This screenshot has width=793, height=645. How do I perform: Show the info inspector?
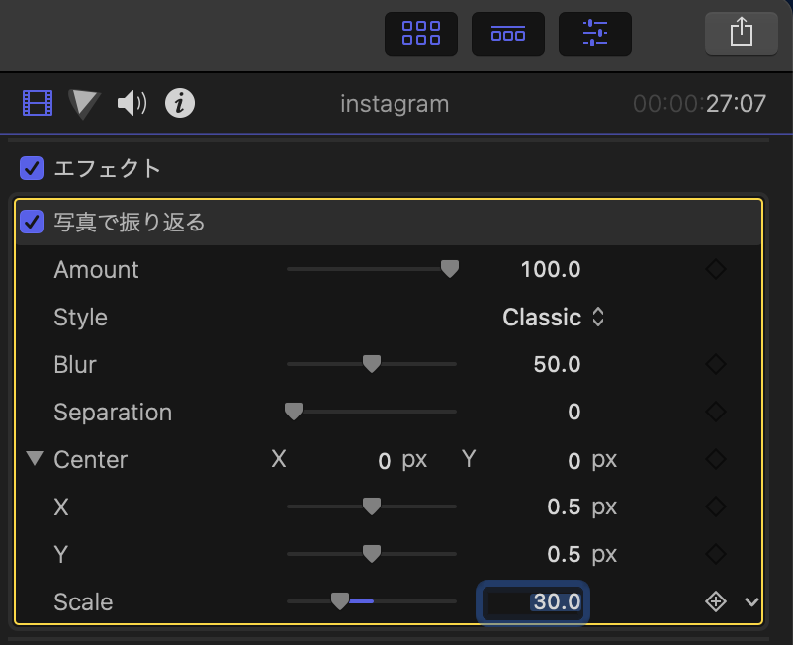click(180, 103)
